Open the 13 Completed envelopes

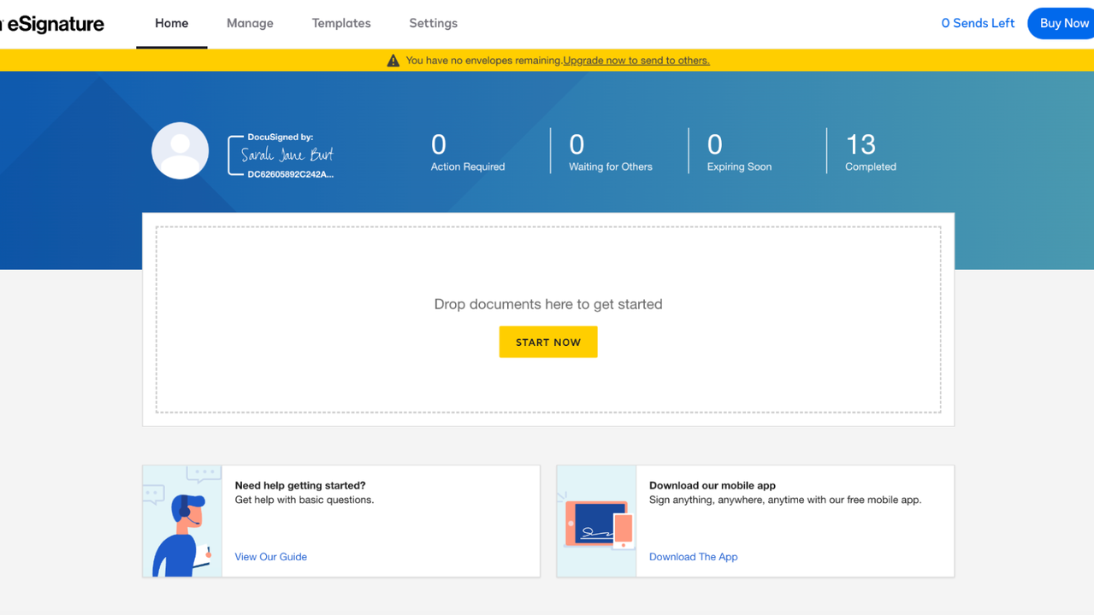point(870,152)
